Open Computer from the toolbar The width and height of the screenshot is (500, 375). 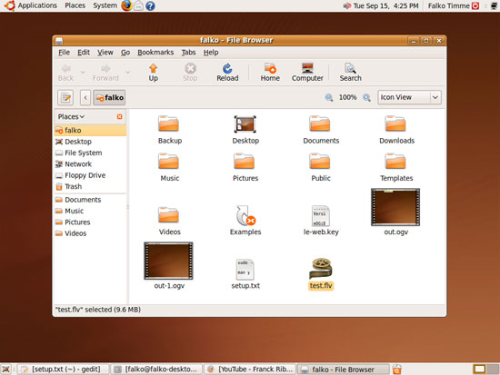(307, 72)
